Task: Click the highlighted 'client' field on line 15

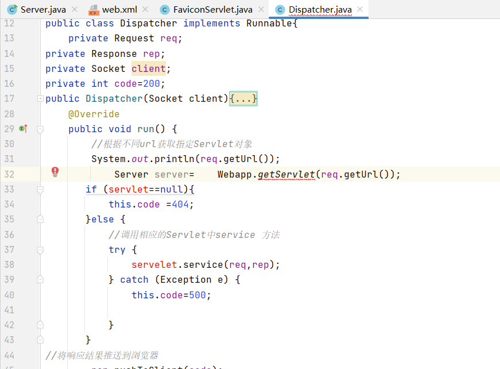Action: tap(149, 68)
